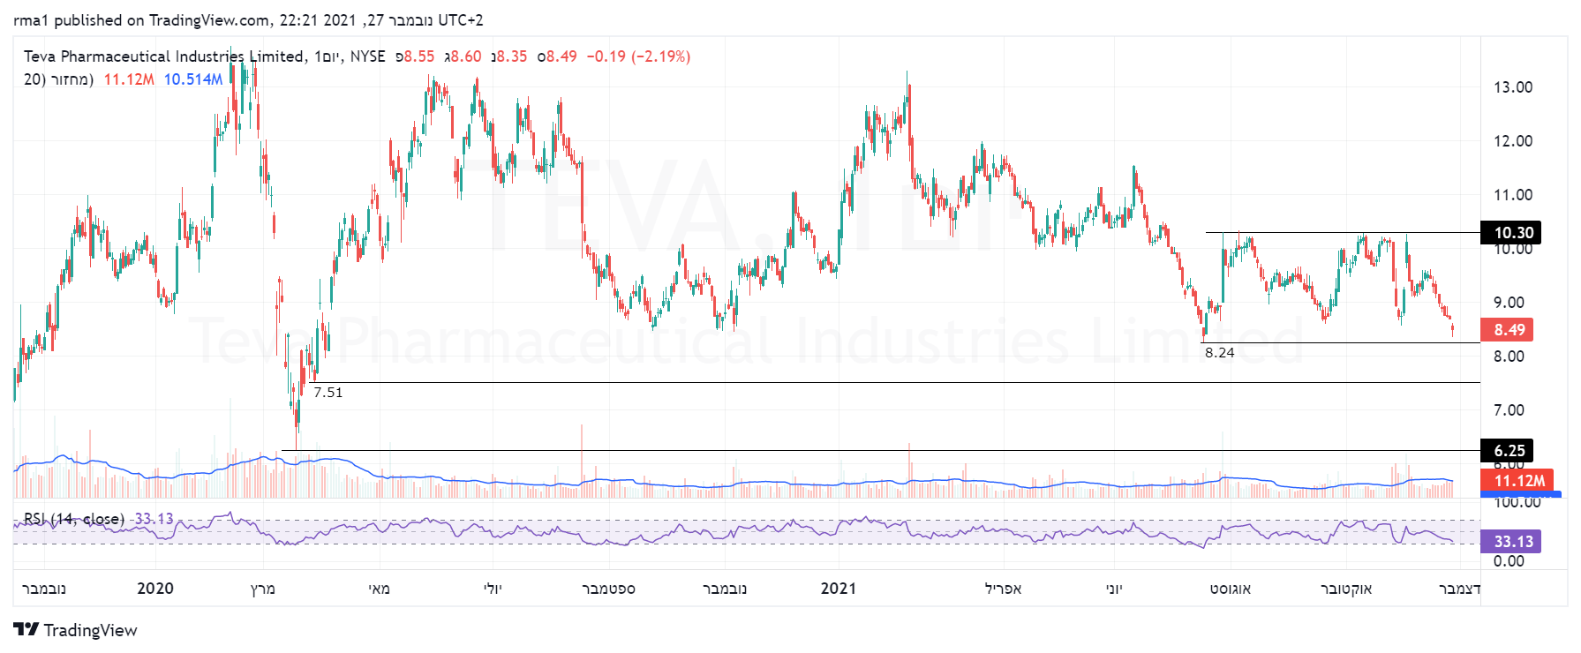Click the 7.00 price scale label
The width and height of the screenshot is (1581, 653).
tap(1509, 410)
